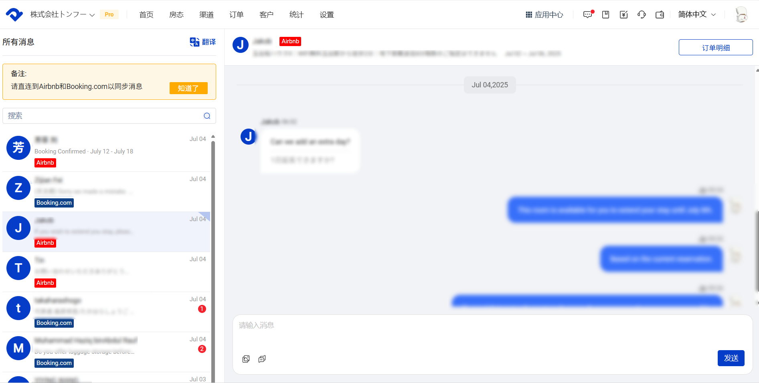Click the image attachment icon
Screen dimensions: 759x383
click(x=246, y=359)
